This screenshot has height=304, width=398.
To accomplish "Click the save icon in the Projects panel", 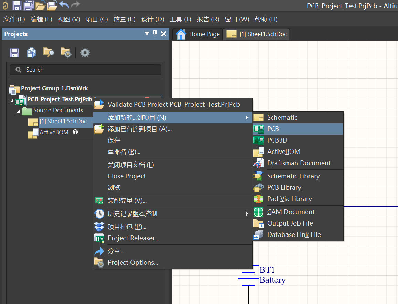I will click(x=14, y=53).
